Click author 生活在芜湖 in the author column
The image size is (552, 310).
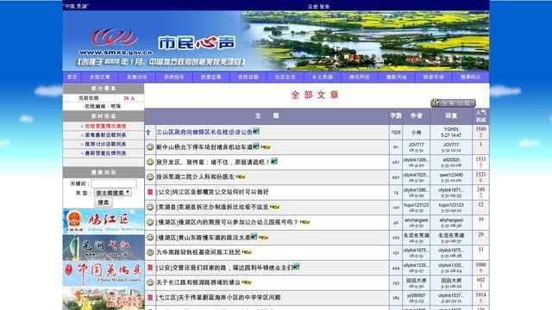416,235
